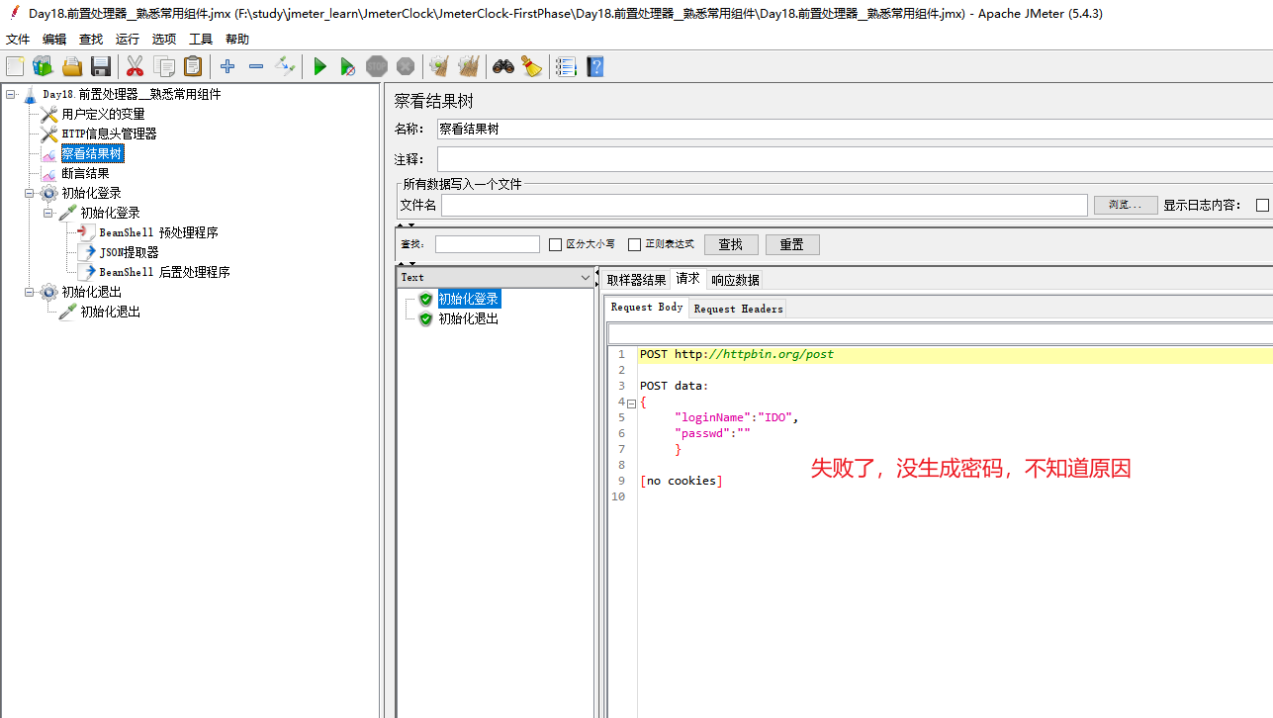1273x718 pixels.
Task: Open the Templates icon
Action: click(43, 66)
